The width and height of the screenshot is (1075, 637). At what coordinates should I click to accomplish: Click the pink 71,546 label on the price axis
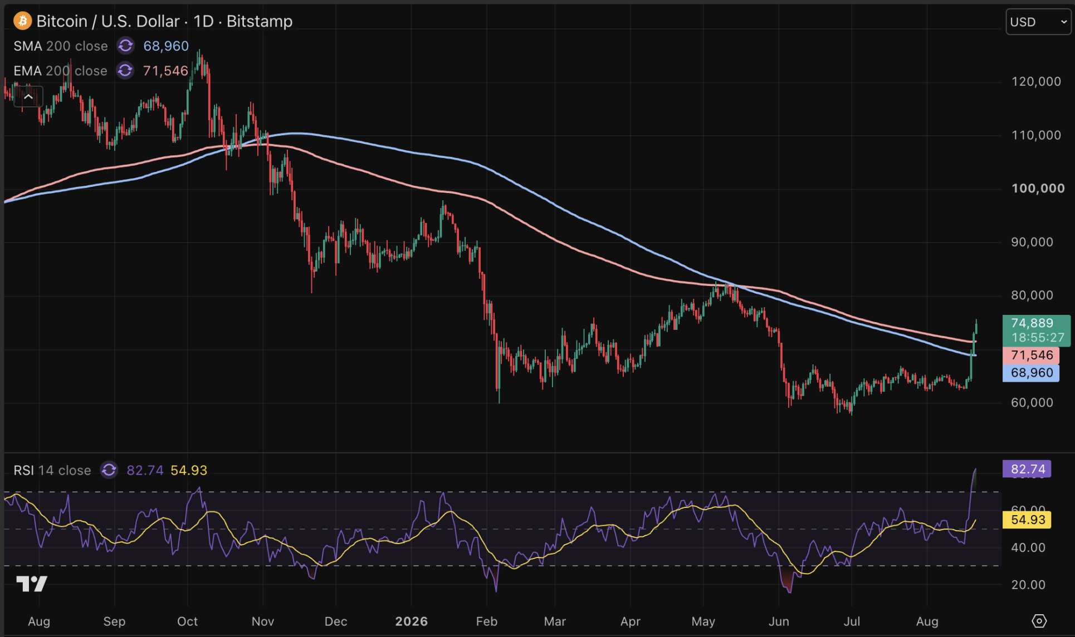point(1031,355)
